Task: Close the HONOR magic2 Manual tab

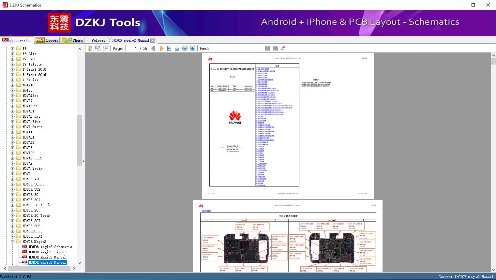Action: [152, 40]
